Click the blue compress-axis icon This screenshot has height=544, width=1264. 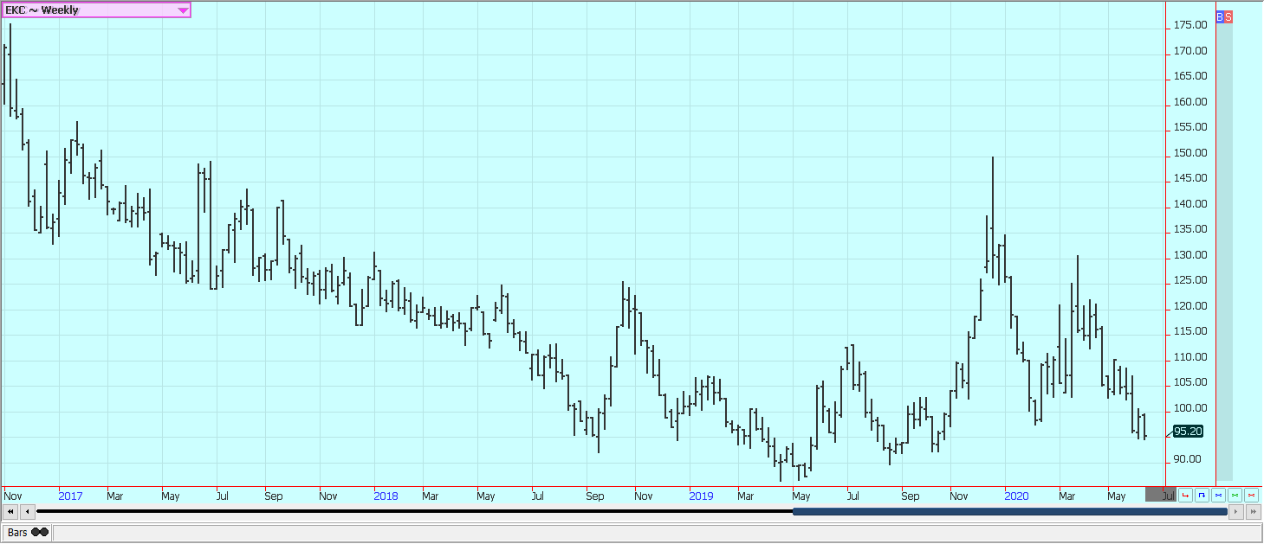tap(1218, 496)
